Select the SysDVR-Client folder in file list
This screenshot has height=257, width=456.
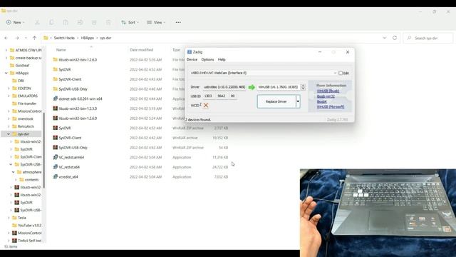(x=70, y=79)
